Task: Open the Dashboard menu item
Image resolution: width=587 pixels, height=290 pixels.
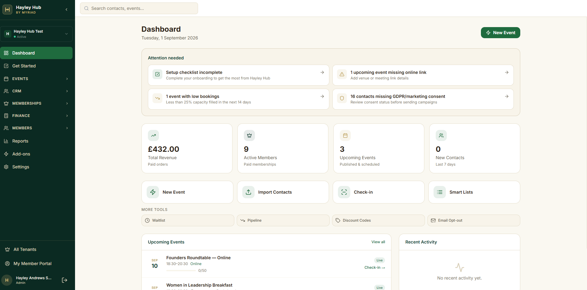Action: [x=36, y=53]
